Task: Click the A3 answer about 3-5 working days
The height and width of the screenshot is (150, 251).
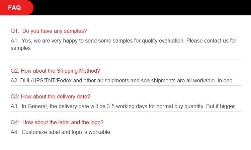Action: (123, 106)
